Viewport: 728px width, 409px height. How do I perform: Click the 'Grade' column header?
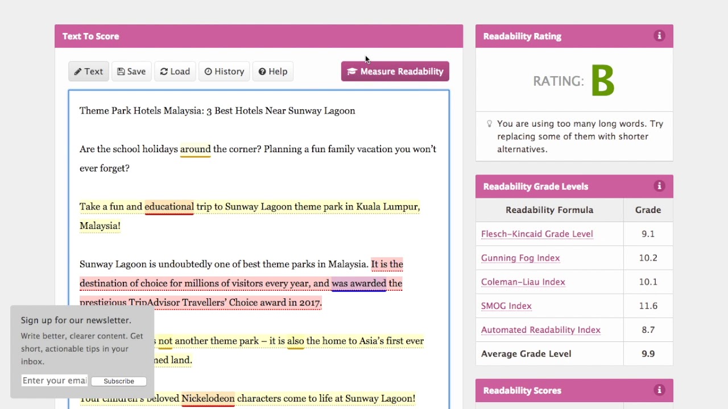pos(648,210)
